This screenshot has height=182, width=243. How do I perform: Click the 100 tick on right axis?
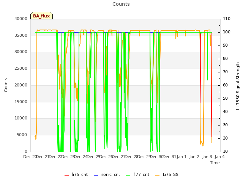click(x=227, y=32)
